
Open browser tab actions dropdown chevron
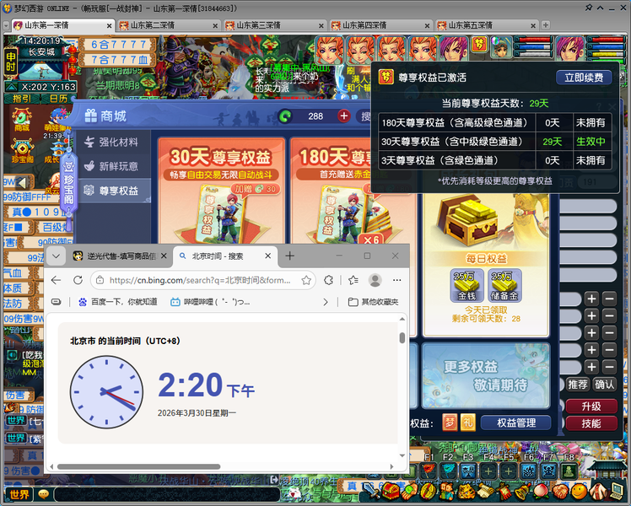(x=56, y=256)
